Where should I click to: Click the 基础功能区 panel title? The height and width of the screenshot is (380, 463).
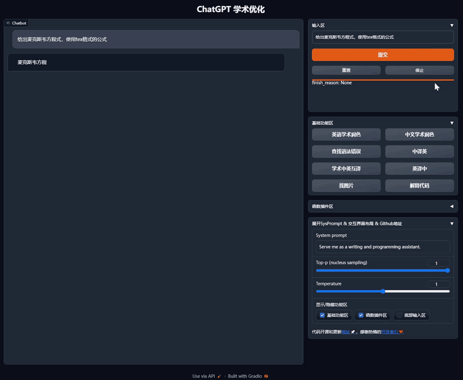tap(322, 123)
